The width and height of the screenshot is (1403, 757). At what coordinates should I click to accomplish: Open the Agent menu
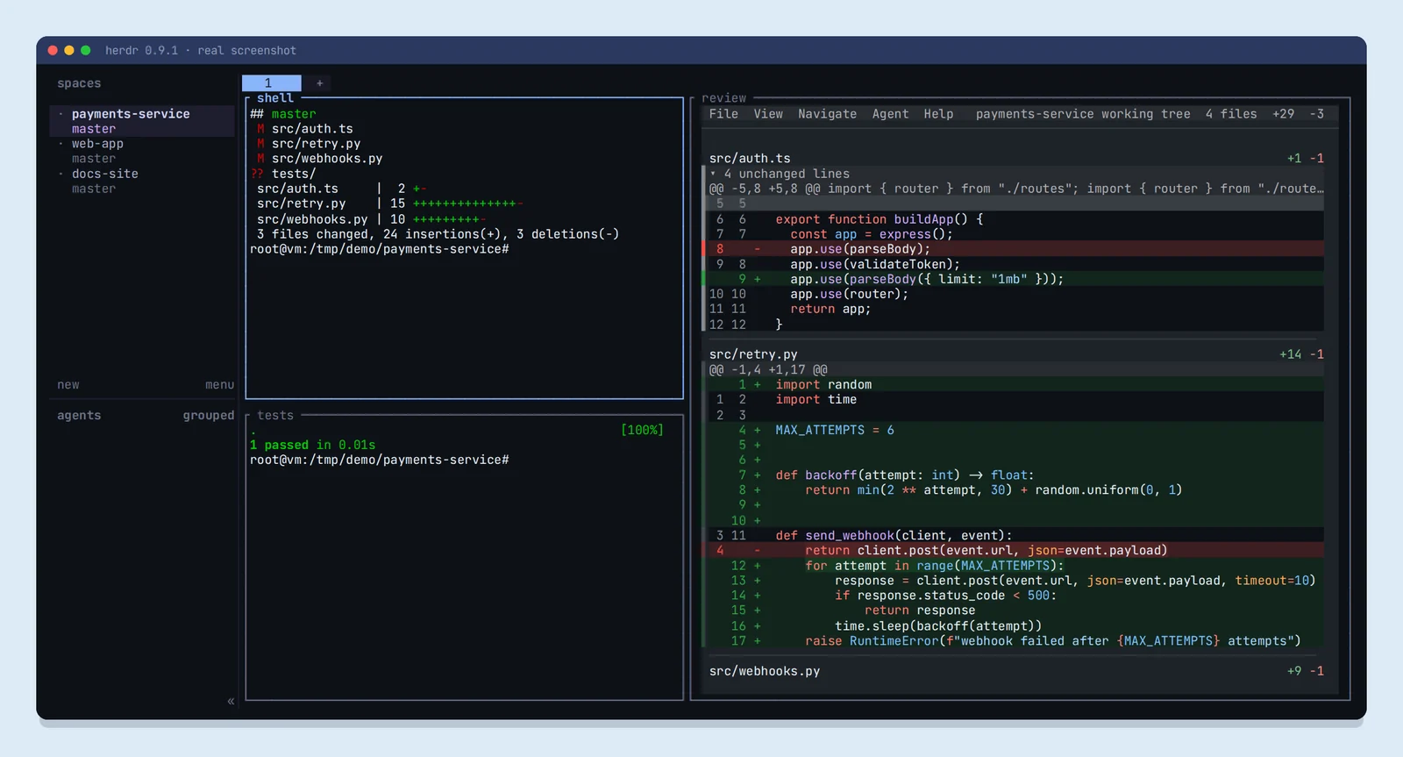[x=890, y=114]
